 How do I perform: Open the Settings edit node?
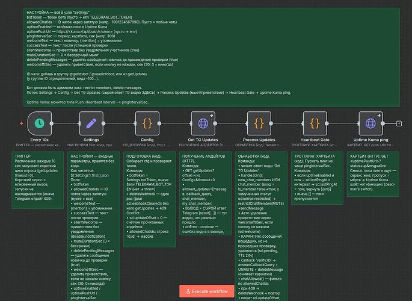[x=91, y=123]
